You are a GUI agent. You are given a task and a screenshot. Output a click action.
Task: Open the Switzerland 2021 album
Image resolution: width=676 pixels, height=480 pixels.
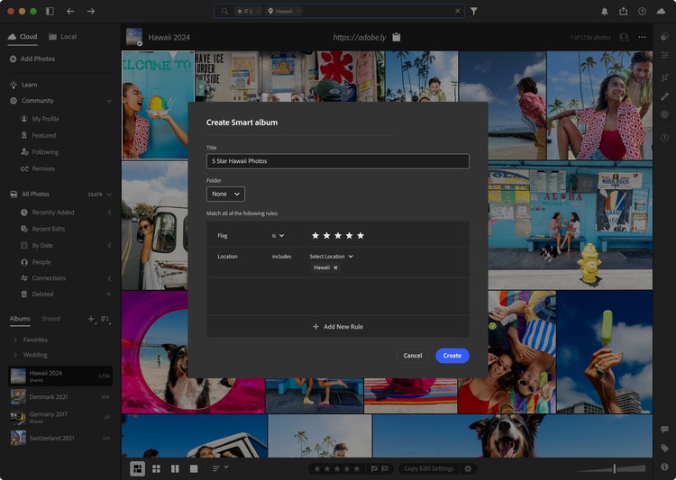(x=60, y=438)
